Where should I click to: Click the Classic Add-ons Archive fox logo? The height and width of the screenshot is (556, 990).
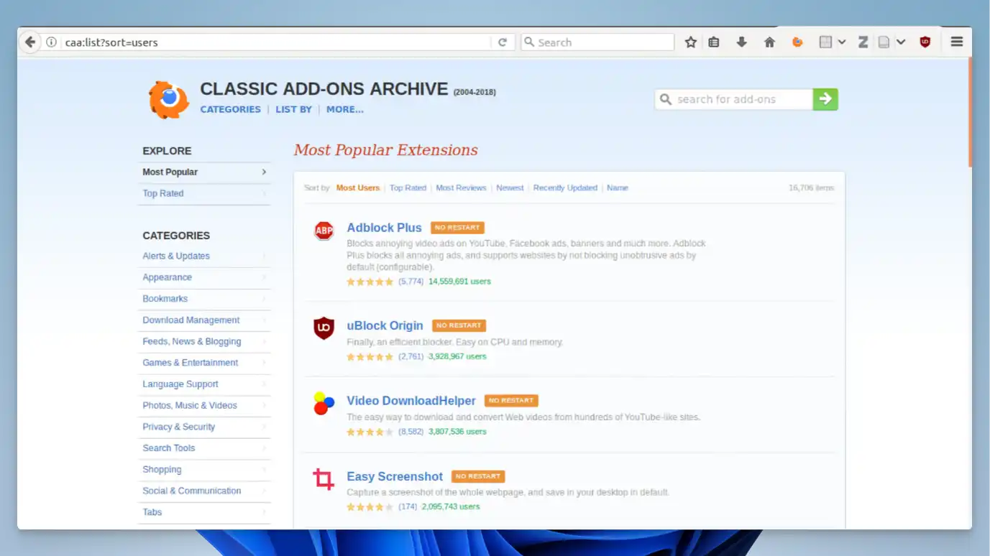pos(168,100)
